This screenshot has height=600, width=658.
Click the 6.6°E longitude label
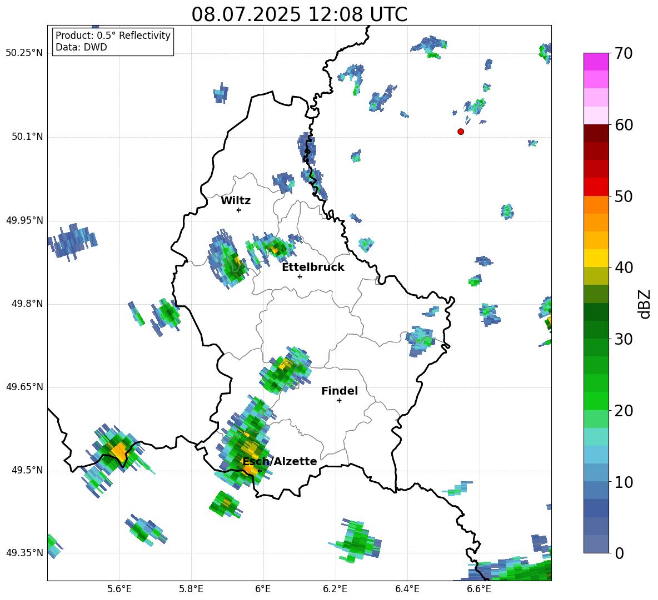tap(479, 589)
